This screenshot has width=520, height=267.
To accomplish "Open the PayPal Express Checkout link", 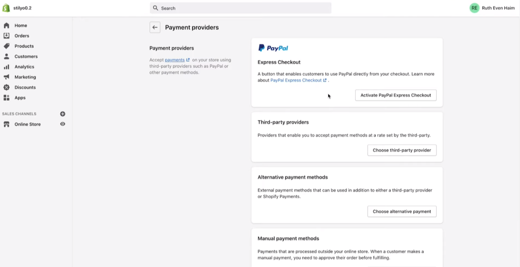I will point(296,80).
